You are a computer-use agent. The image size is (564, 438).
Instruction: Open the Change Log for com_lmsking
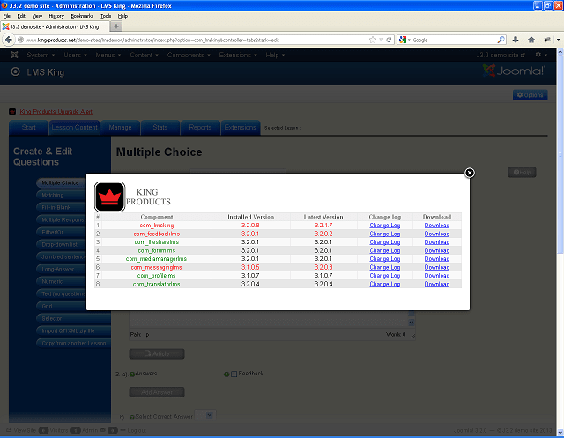click(x=384, y=226)
